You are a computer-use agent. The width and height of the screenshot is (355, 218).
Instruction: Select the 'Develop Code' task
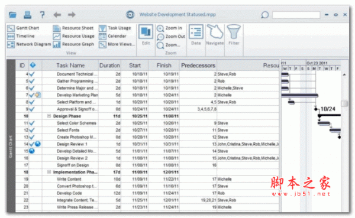69,193
